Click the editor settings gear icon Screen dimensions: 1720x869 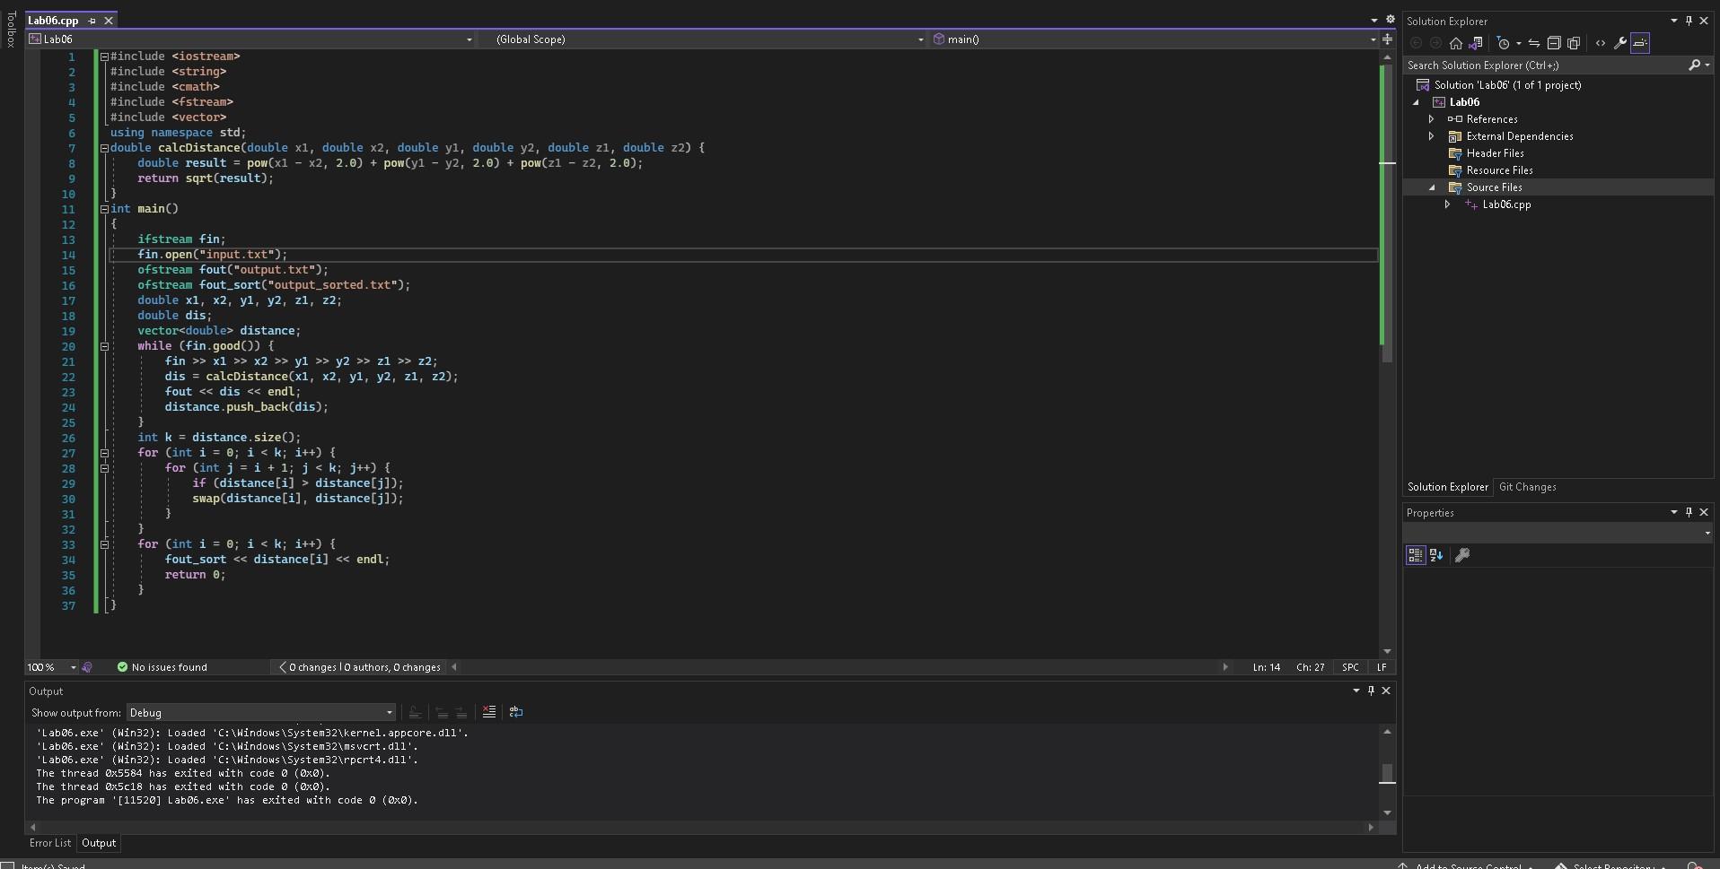coord(1390,20)
